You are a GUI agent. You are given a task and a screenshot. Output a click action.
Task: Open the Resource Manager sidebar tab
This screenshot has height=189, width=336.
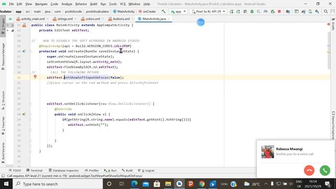coord(3,56)
